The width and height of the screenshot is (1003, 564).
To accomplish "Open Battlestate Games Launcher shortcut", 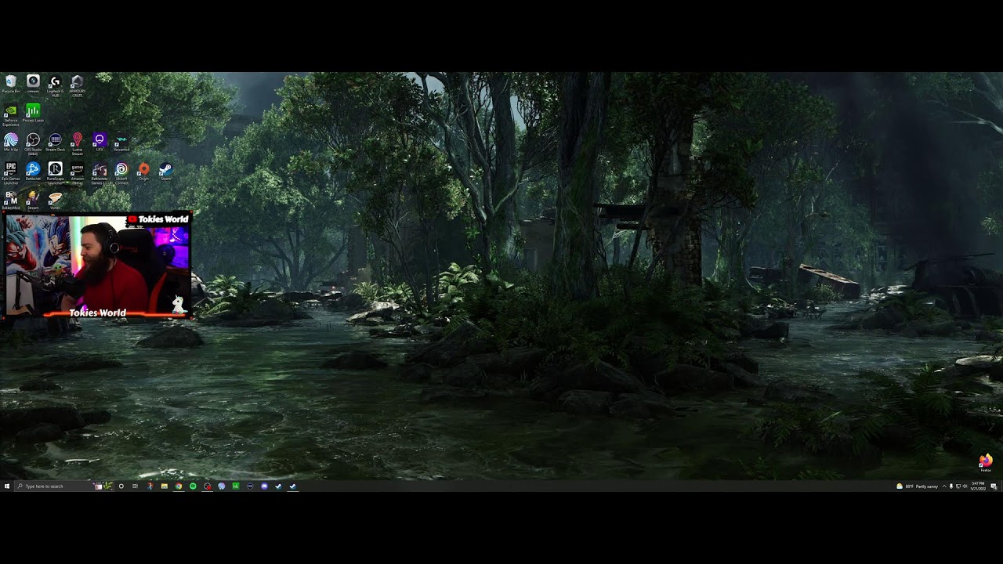I will pyautogui.click(x=100, y=173).
